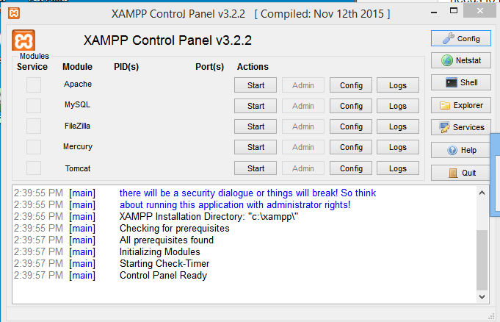This screenshot has width=500, height=322.
Task: Open Config via the wrench icon
Action: coord(461,39)
